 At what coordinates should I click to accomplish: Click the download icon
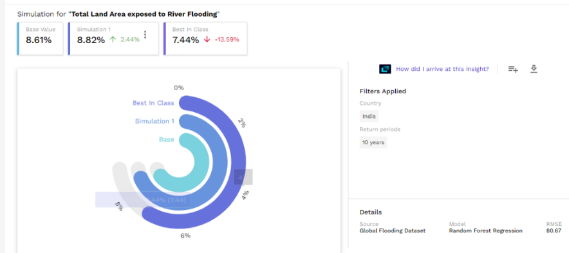pos(534,69)
